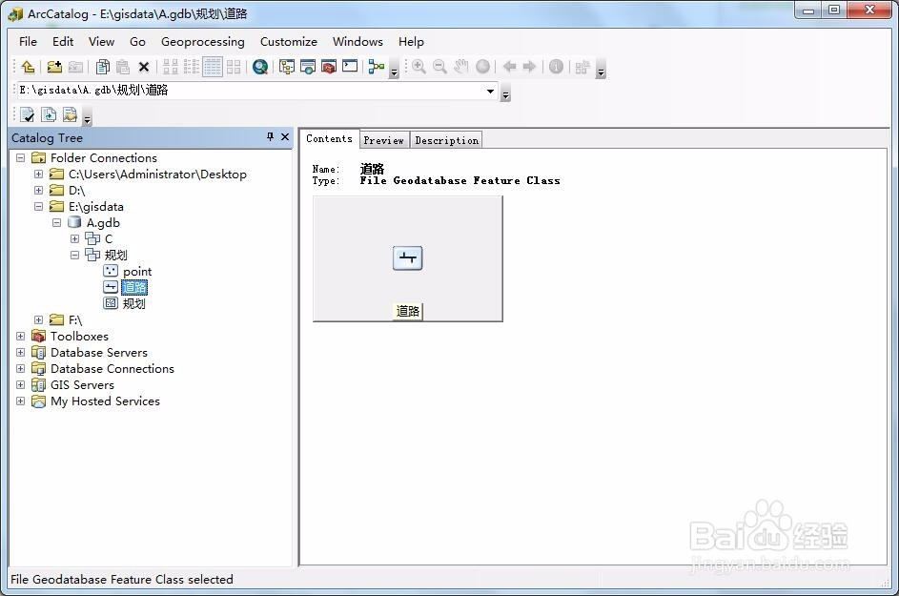
Task: Pin the Catalog Tree panel
Action: 270,137
